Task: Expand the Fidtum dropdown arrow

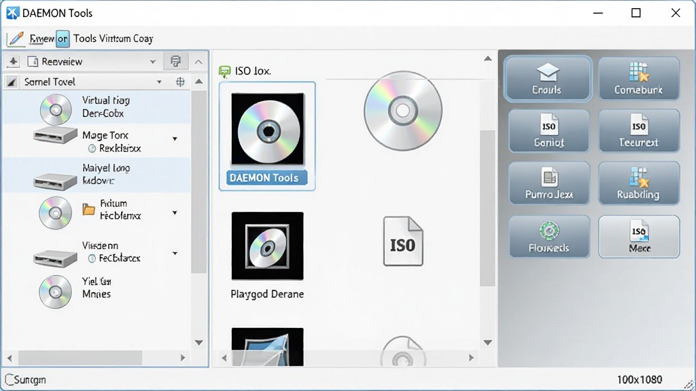Action: (175, 212)
